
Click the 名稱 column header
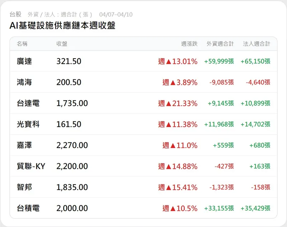(x=22, y=44)
